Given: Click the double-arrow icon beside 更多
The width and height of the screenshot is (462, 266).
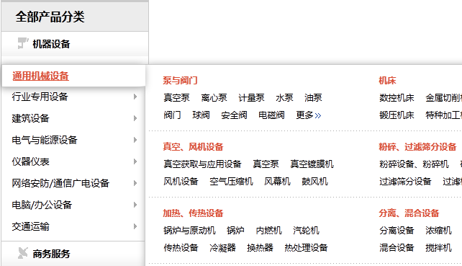Looking at the screenshot, I should click(318, 115).
